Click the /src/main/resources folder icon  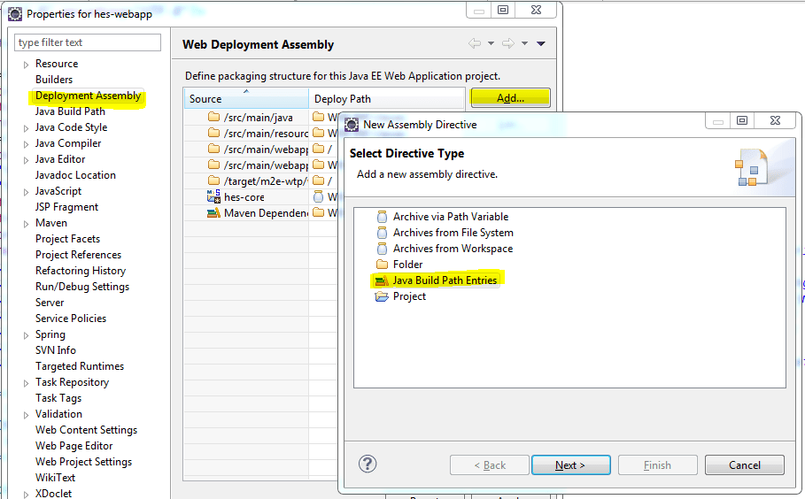tap(214, 133)
